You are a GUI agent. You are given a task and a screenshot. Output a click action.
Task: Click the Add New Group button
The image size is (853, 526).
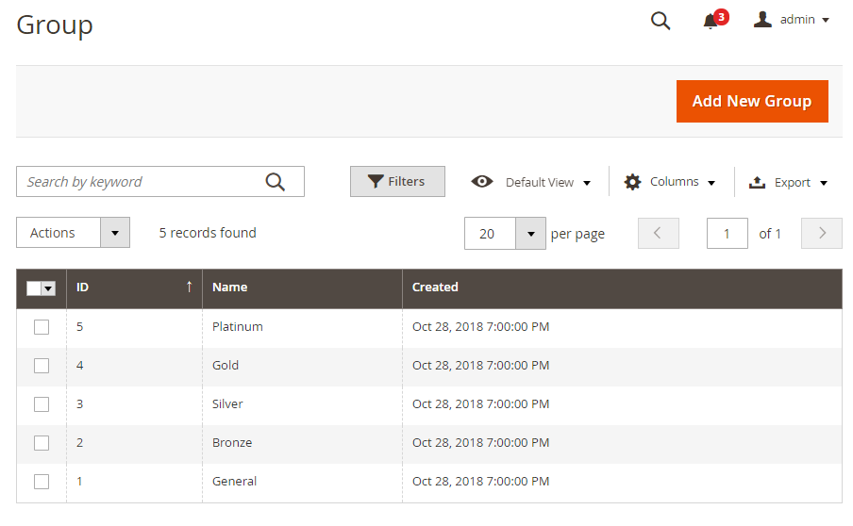[751, 101]
